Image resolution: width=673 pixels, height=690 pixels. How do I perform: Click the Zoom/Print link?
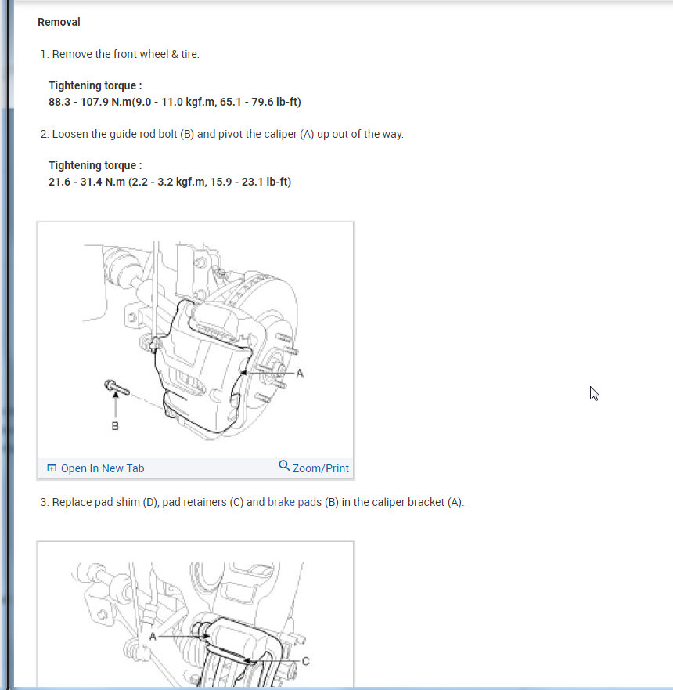(320, 468)
